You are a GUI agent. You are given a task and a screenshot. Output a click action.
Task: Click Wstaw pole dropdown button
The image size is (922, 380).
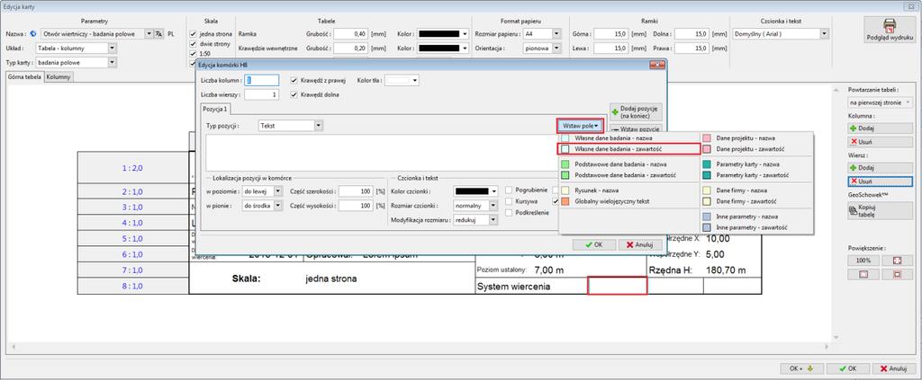[580, 126]
